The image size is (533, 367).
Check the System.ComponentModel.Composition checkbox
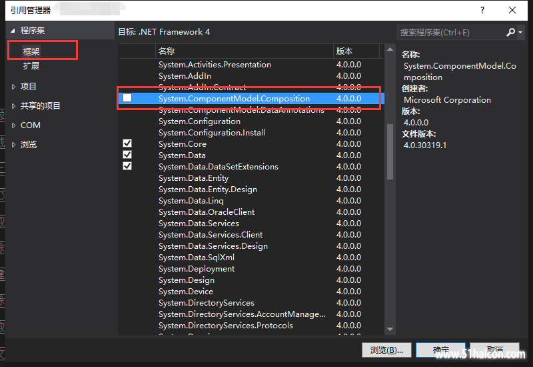[x=127, y=98]
